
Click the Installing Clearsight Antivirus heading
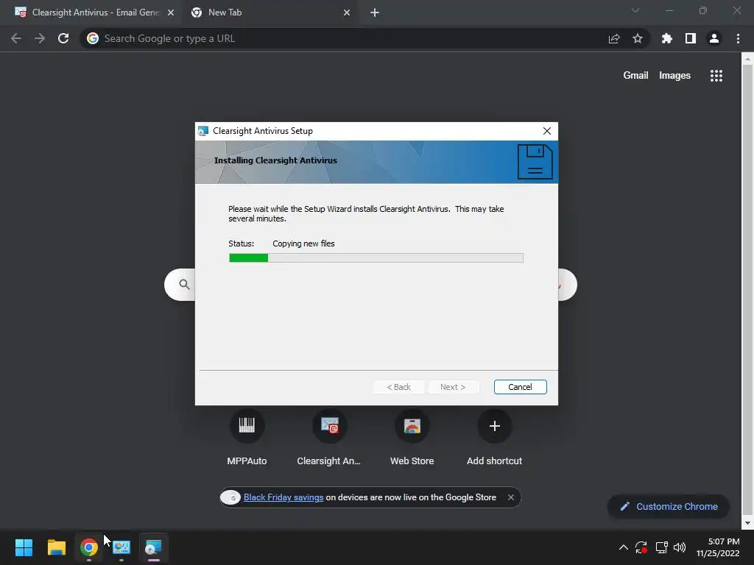(275, 160)
